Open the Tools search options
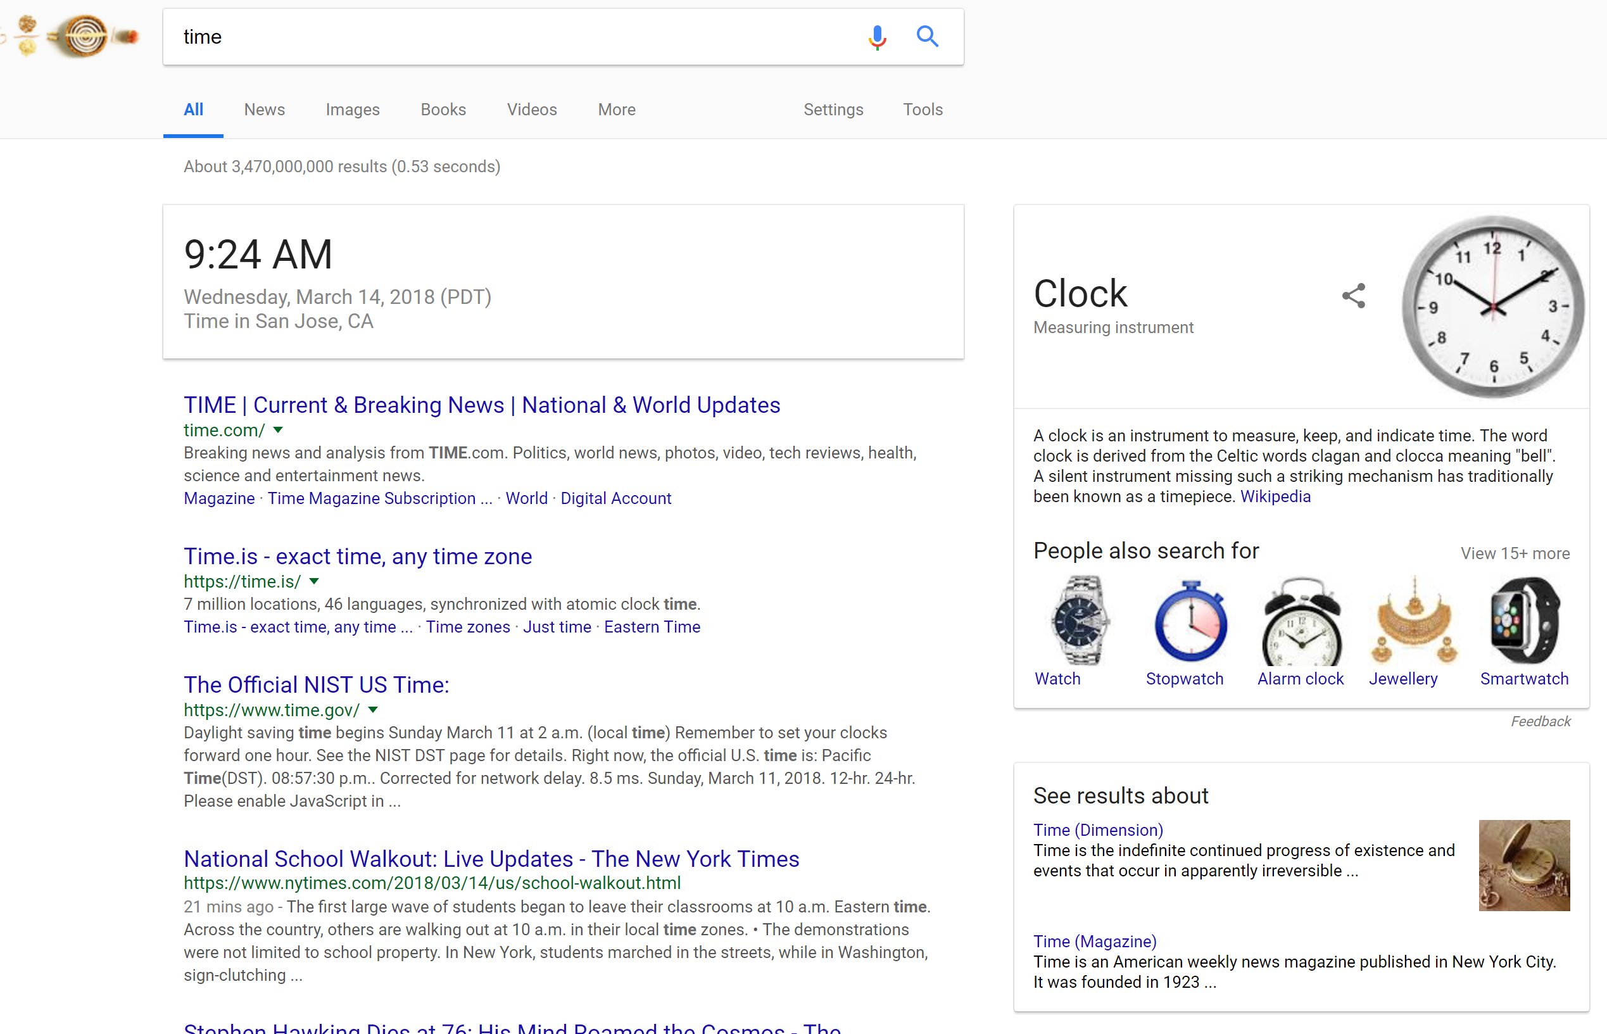 click(x=923, y=110)
